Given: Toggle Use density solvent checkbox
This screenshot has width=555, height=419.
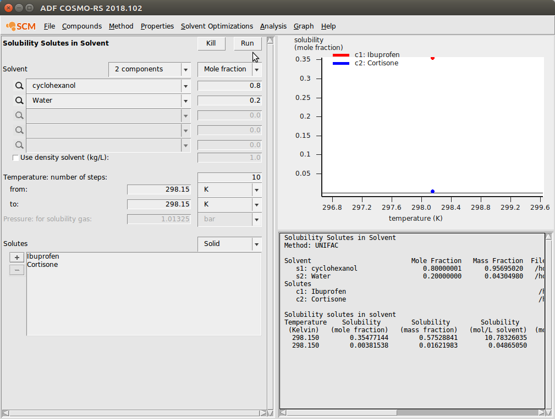Looking at the screenshot, I should coord(15,158).
